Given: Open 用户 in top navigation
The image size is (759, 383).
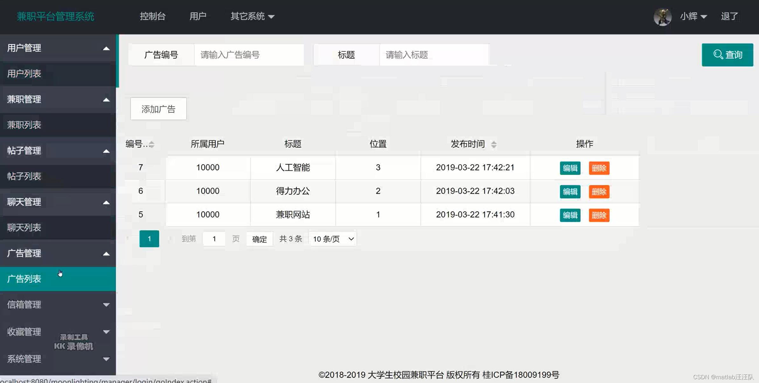Looking at the screenshot, I should click(x=198, y=16).
